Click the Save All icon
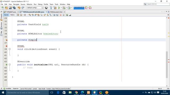The height and width of the screenshot is (95, 170). 14,8
